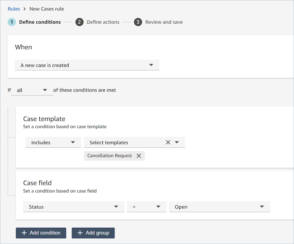294x244 pixels.
Task: Click plus icon on Add condition
Action: click(x=24, y=233)
